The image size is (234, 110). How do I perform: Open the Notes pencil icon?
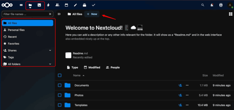click(75, 5)
